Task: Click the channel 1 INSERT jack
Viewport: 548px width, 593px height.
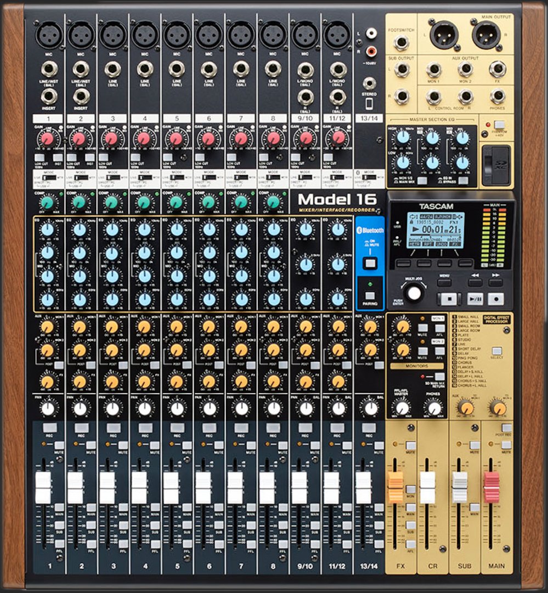Action: pyautogui.click(x=49, y=97)
